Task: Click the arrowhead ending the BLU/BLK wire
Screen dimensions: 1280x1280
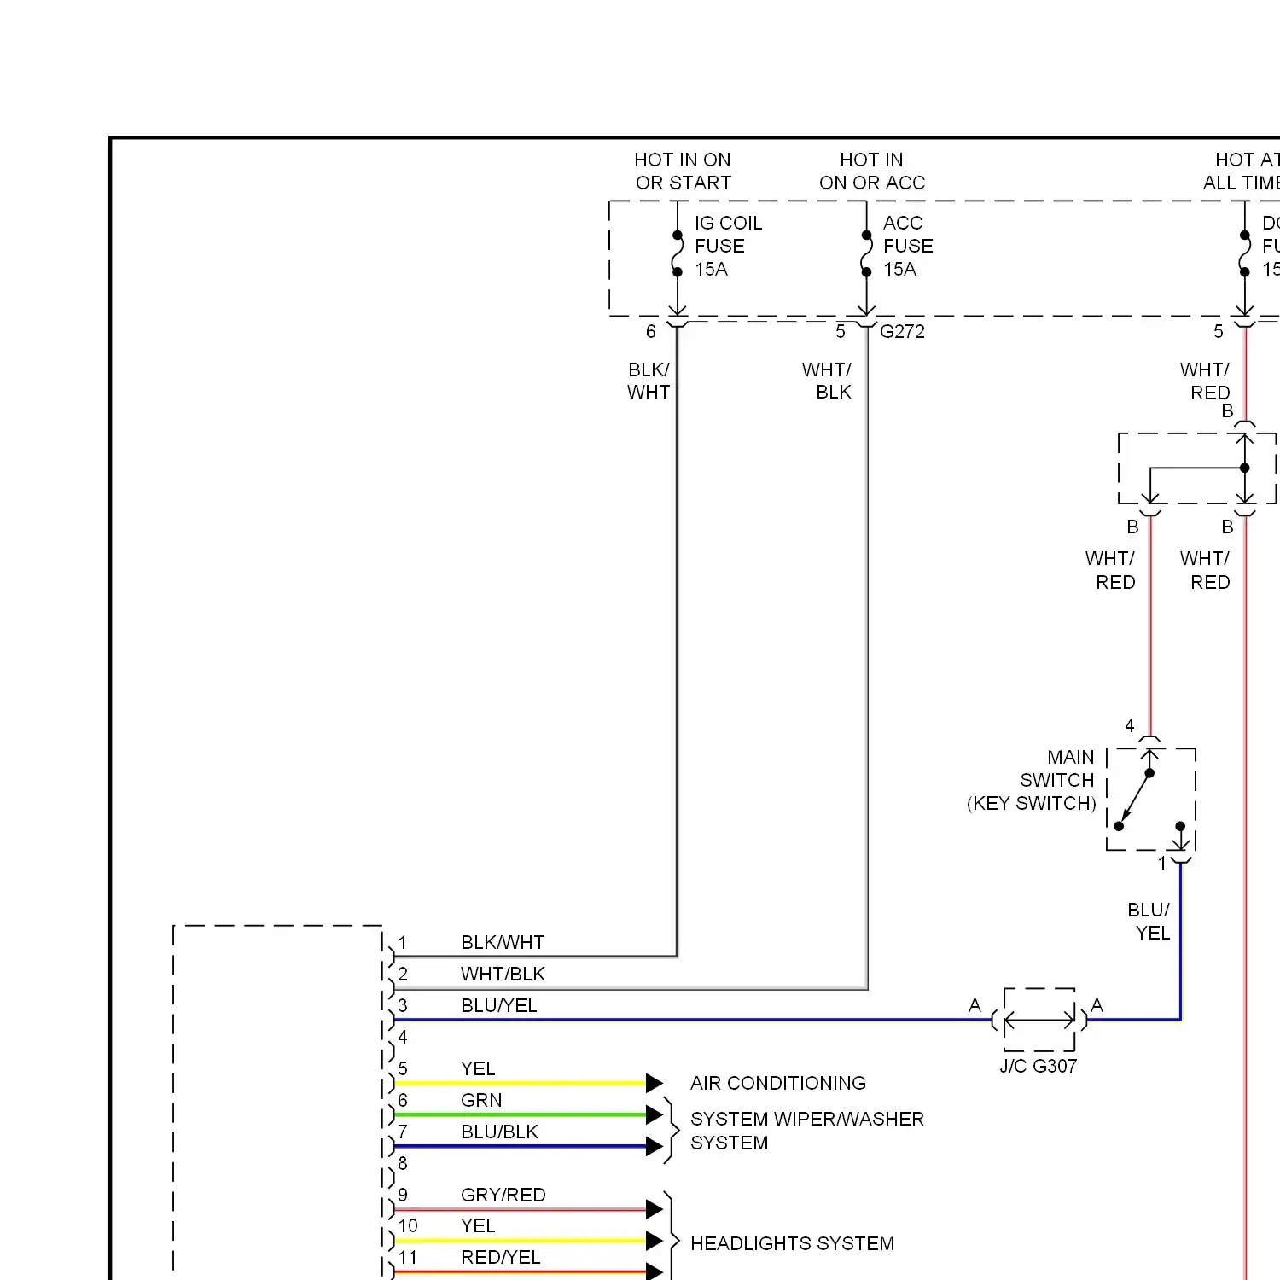Action: (655, 1146)
